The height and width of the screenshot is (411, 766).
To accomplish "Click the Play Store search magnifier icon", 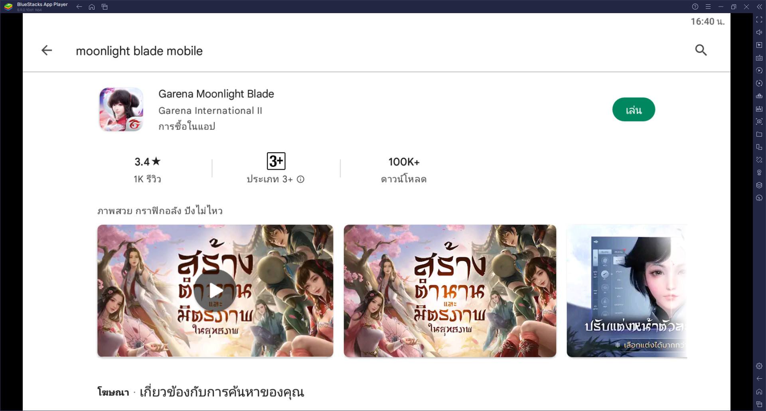I will click(x=701, y=50).
